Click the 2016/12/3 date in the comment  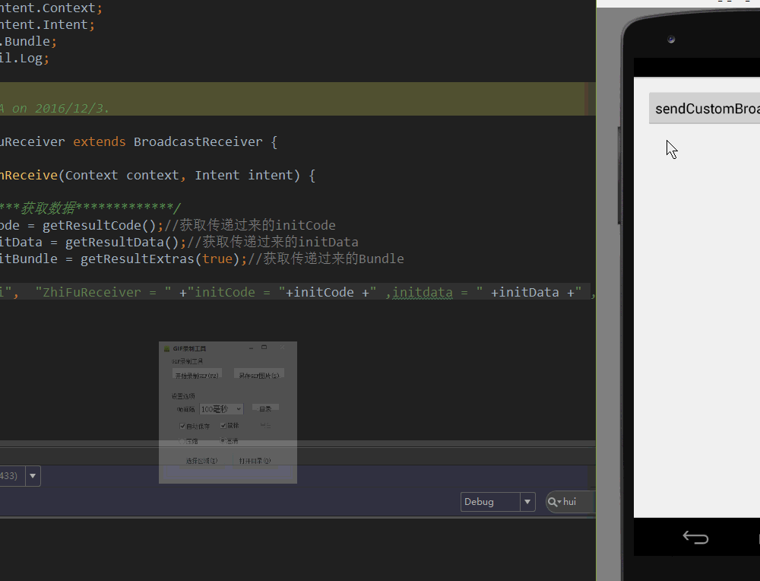70,108
